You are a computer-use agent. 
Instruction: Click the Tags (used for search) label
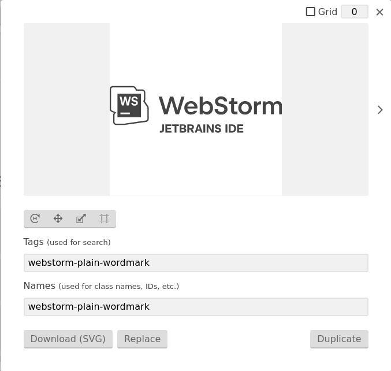pyautogui.click(x=67, y=242)
